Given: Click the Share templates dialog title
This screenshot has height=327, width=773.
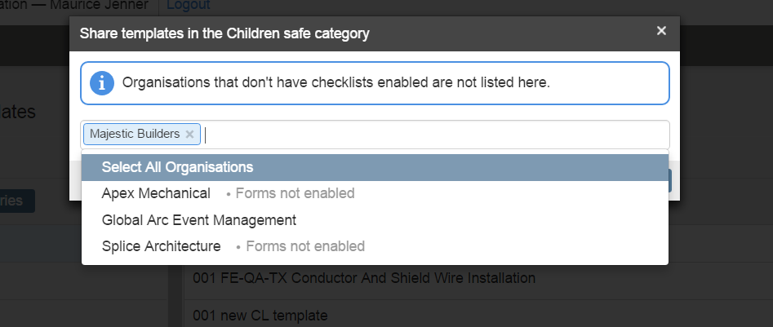Looking at the screenshot, I should (224, 34).
